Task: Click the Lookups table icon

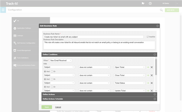Action: 15,36
